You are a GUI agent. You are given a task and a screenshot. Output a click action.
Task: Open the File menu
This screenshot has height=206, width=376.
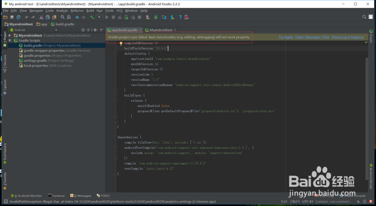point(6,11)
